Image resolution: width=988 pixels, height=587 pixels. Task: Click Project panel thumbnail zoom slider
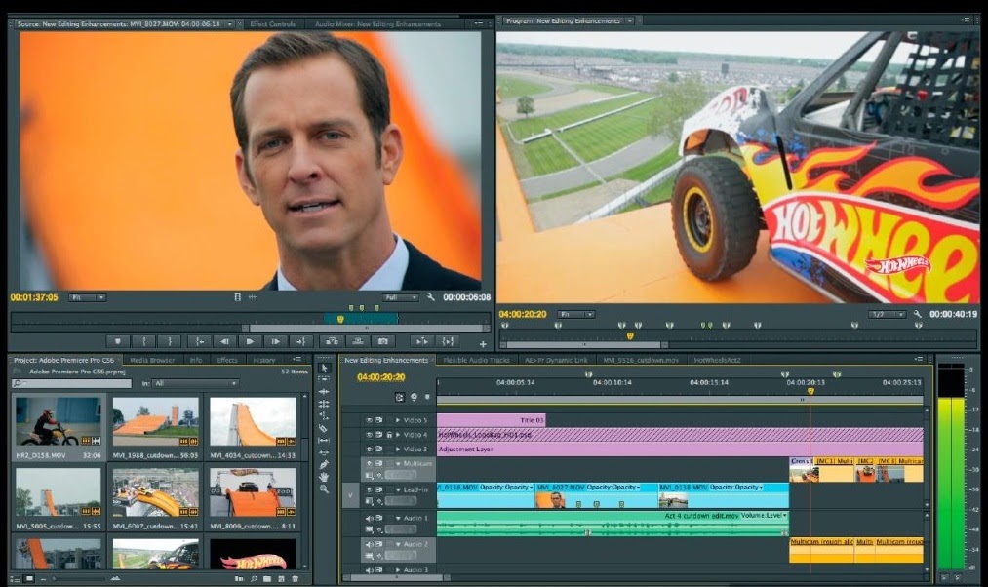[80, 578]
